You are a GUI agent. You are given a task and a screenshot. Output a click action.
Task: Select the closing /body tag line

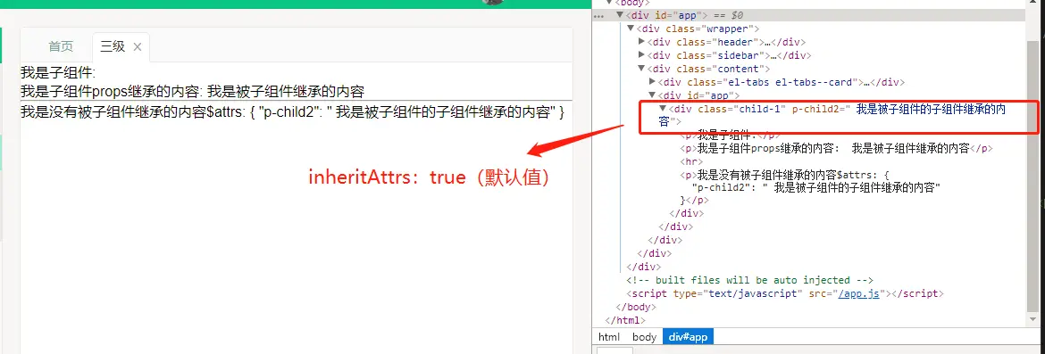point(636,307)
